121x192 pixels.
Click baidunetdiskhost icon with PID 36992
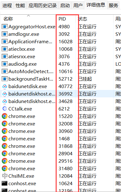coord(5,94)
